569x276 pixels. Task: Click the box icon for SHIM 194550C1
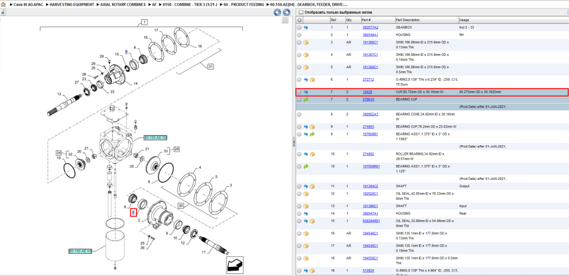coord(306,258)
